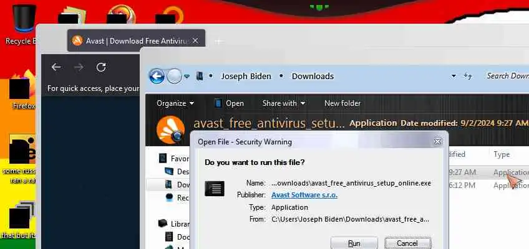Create a New folder from toolbar
Viewport: 529px width, 249px height.
point(342,103)
